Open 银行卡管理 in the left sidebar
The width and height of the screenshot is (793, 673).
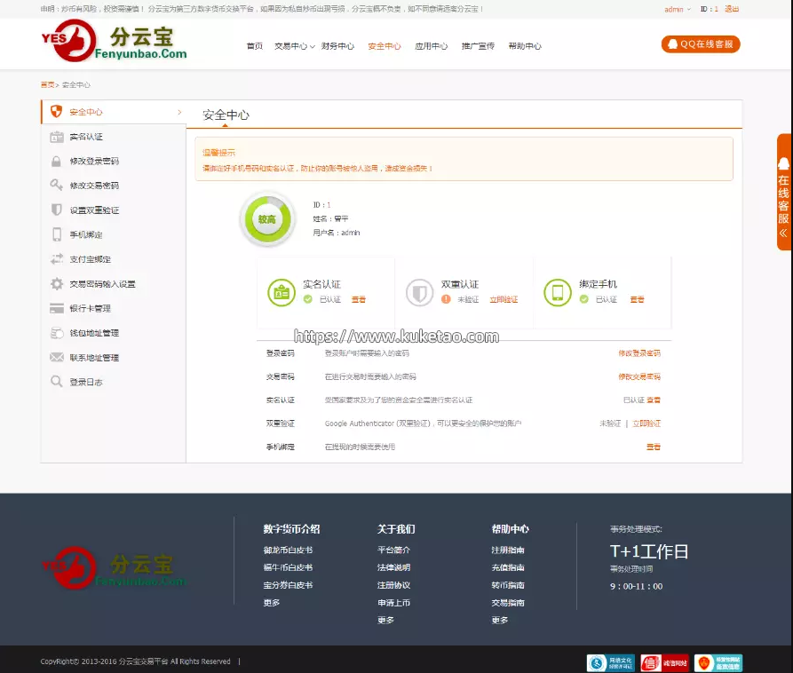point(90,309)
